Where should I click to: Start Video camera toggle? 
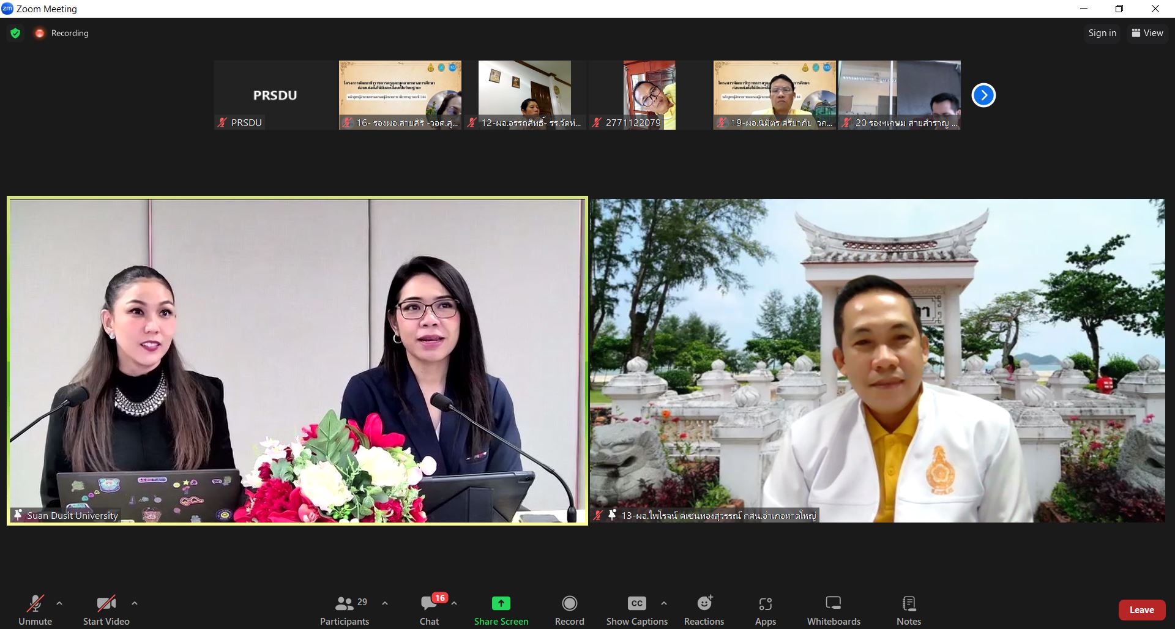coord(106,610)
